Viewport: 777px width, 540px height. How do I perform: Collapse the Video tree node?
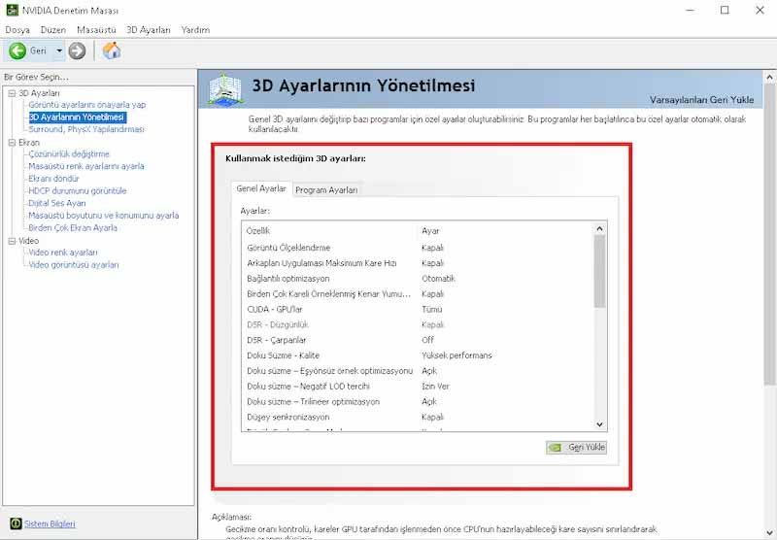[12, 241]
